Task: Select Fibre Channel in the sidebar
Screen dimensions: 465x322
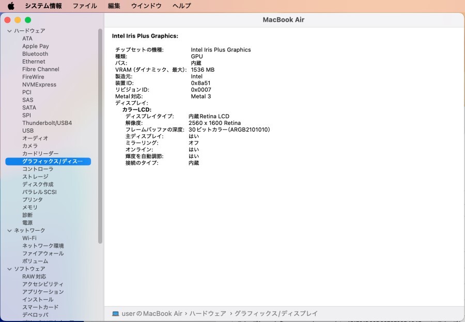Action: (x=41, y=69)
